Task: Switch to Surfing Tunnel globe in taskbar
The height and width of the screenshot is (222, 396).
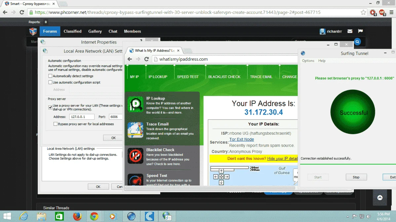Action: coord(131,216)
